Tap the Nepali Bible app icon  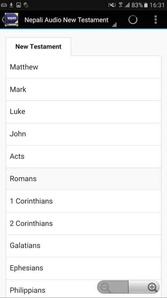click(11, 20)
